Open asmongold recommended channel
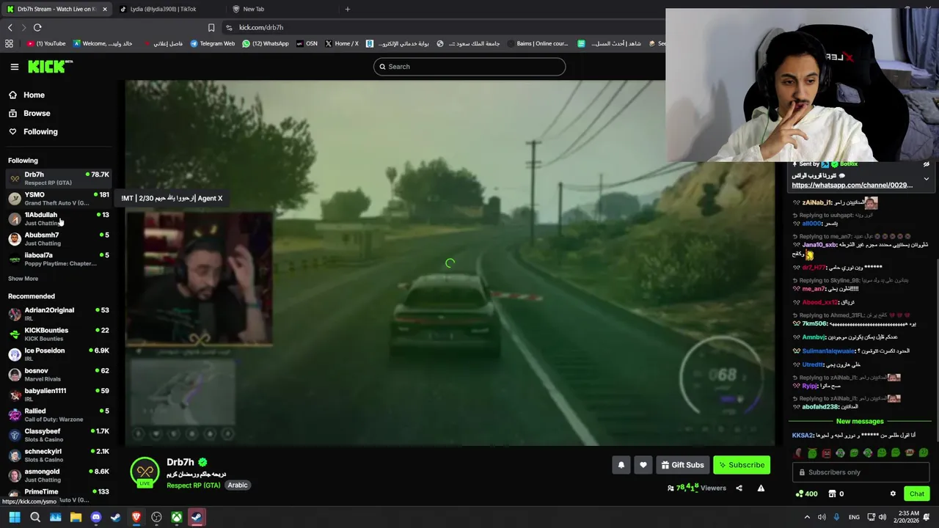 (x=59, y=475)
